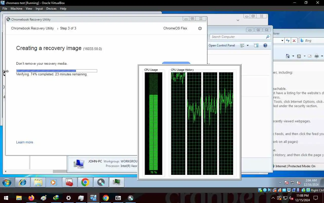Show hidden icons in the host tray

tap(273, 198)
